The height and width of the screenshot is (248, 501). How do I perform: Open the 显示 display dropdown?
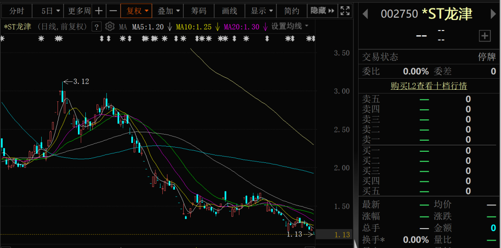[262, 11]
